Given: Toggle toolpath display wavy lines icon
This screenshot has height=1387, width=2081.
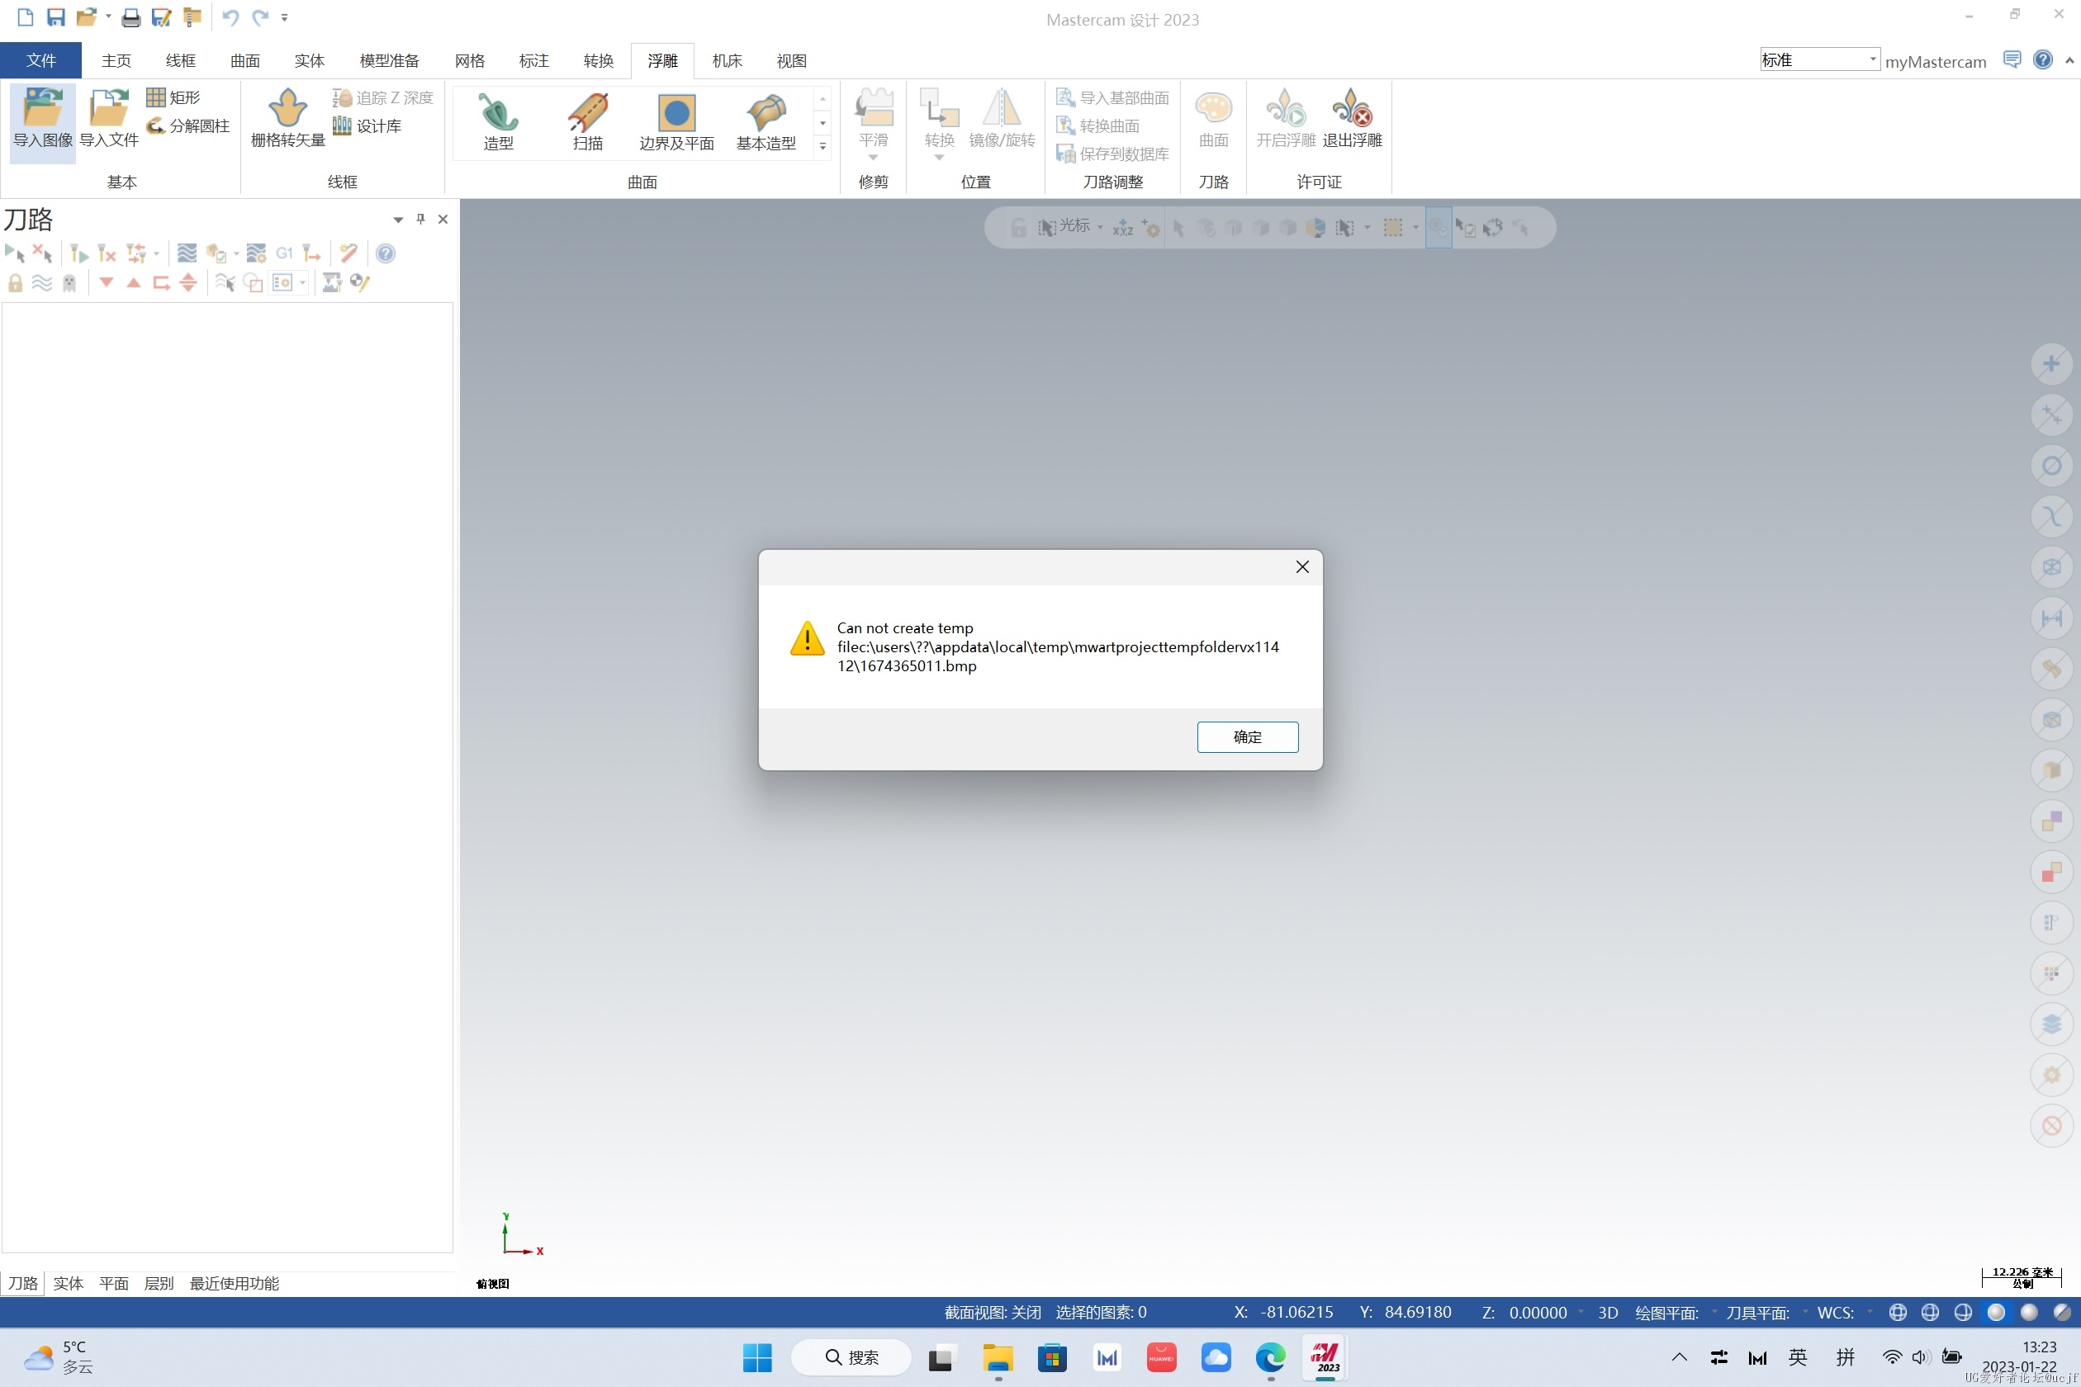Looking at the screenshot, I should (41, 282).
